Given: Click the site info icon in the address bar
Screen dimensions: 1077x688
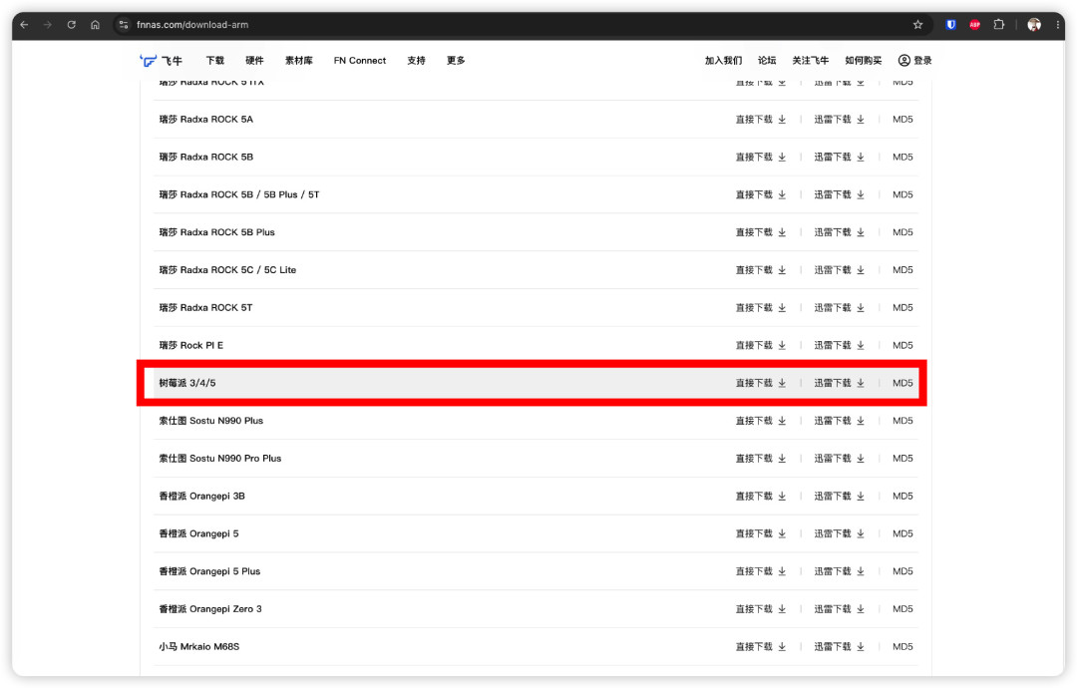Looking at the screenshot, I should click(124, 25).
